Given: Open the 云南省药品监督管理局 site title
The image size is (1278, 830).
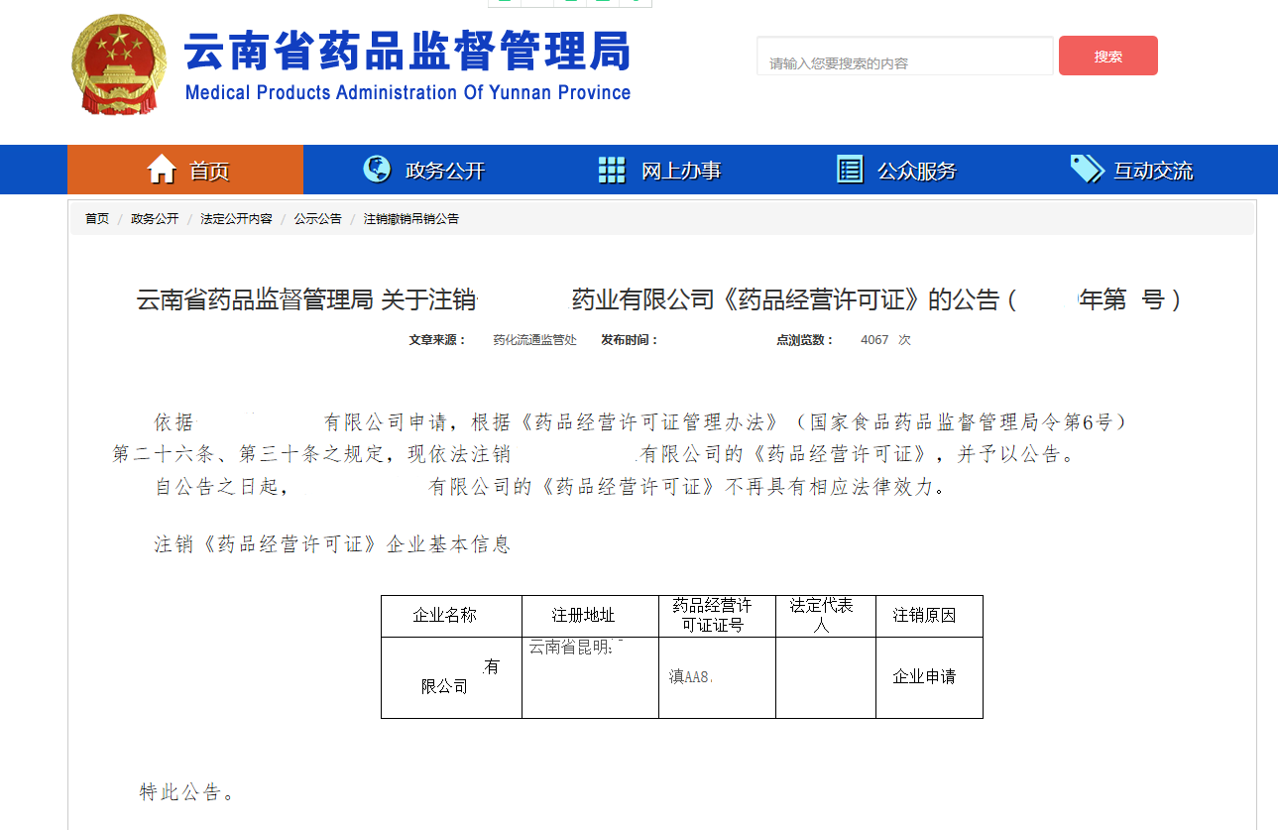Looking at the screenshot, I should coord(406,57).
